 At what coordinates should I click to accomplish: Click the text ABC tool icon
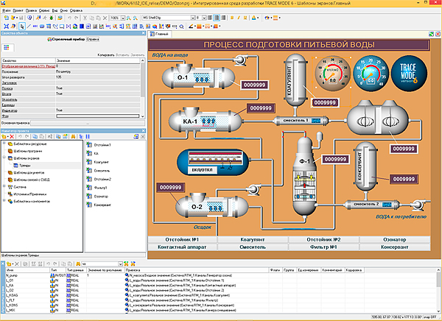(35, 27)
